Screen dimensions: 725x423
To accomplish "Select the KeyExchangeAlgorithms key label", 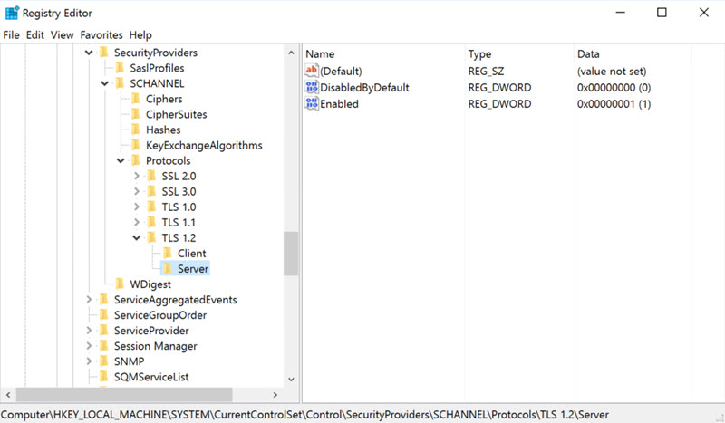I will [x=204, y=145].
